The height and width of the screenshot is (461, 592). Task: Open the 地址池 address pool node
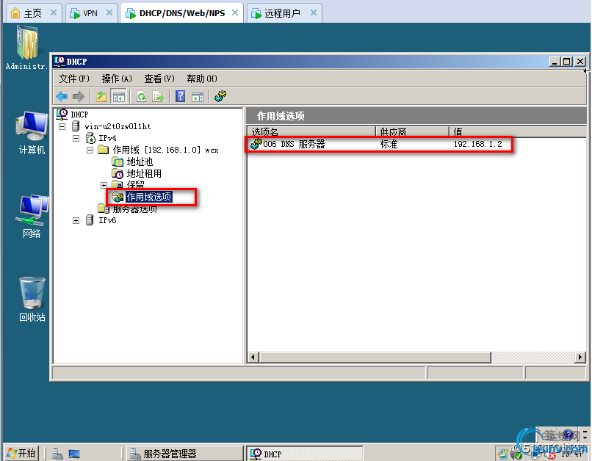click(140, 161)
